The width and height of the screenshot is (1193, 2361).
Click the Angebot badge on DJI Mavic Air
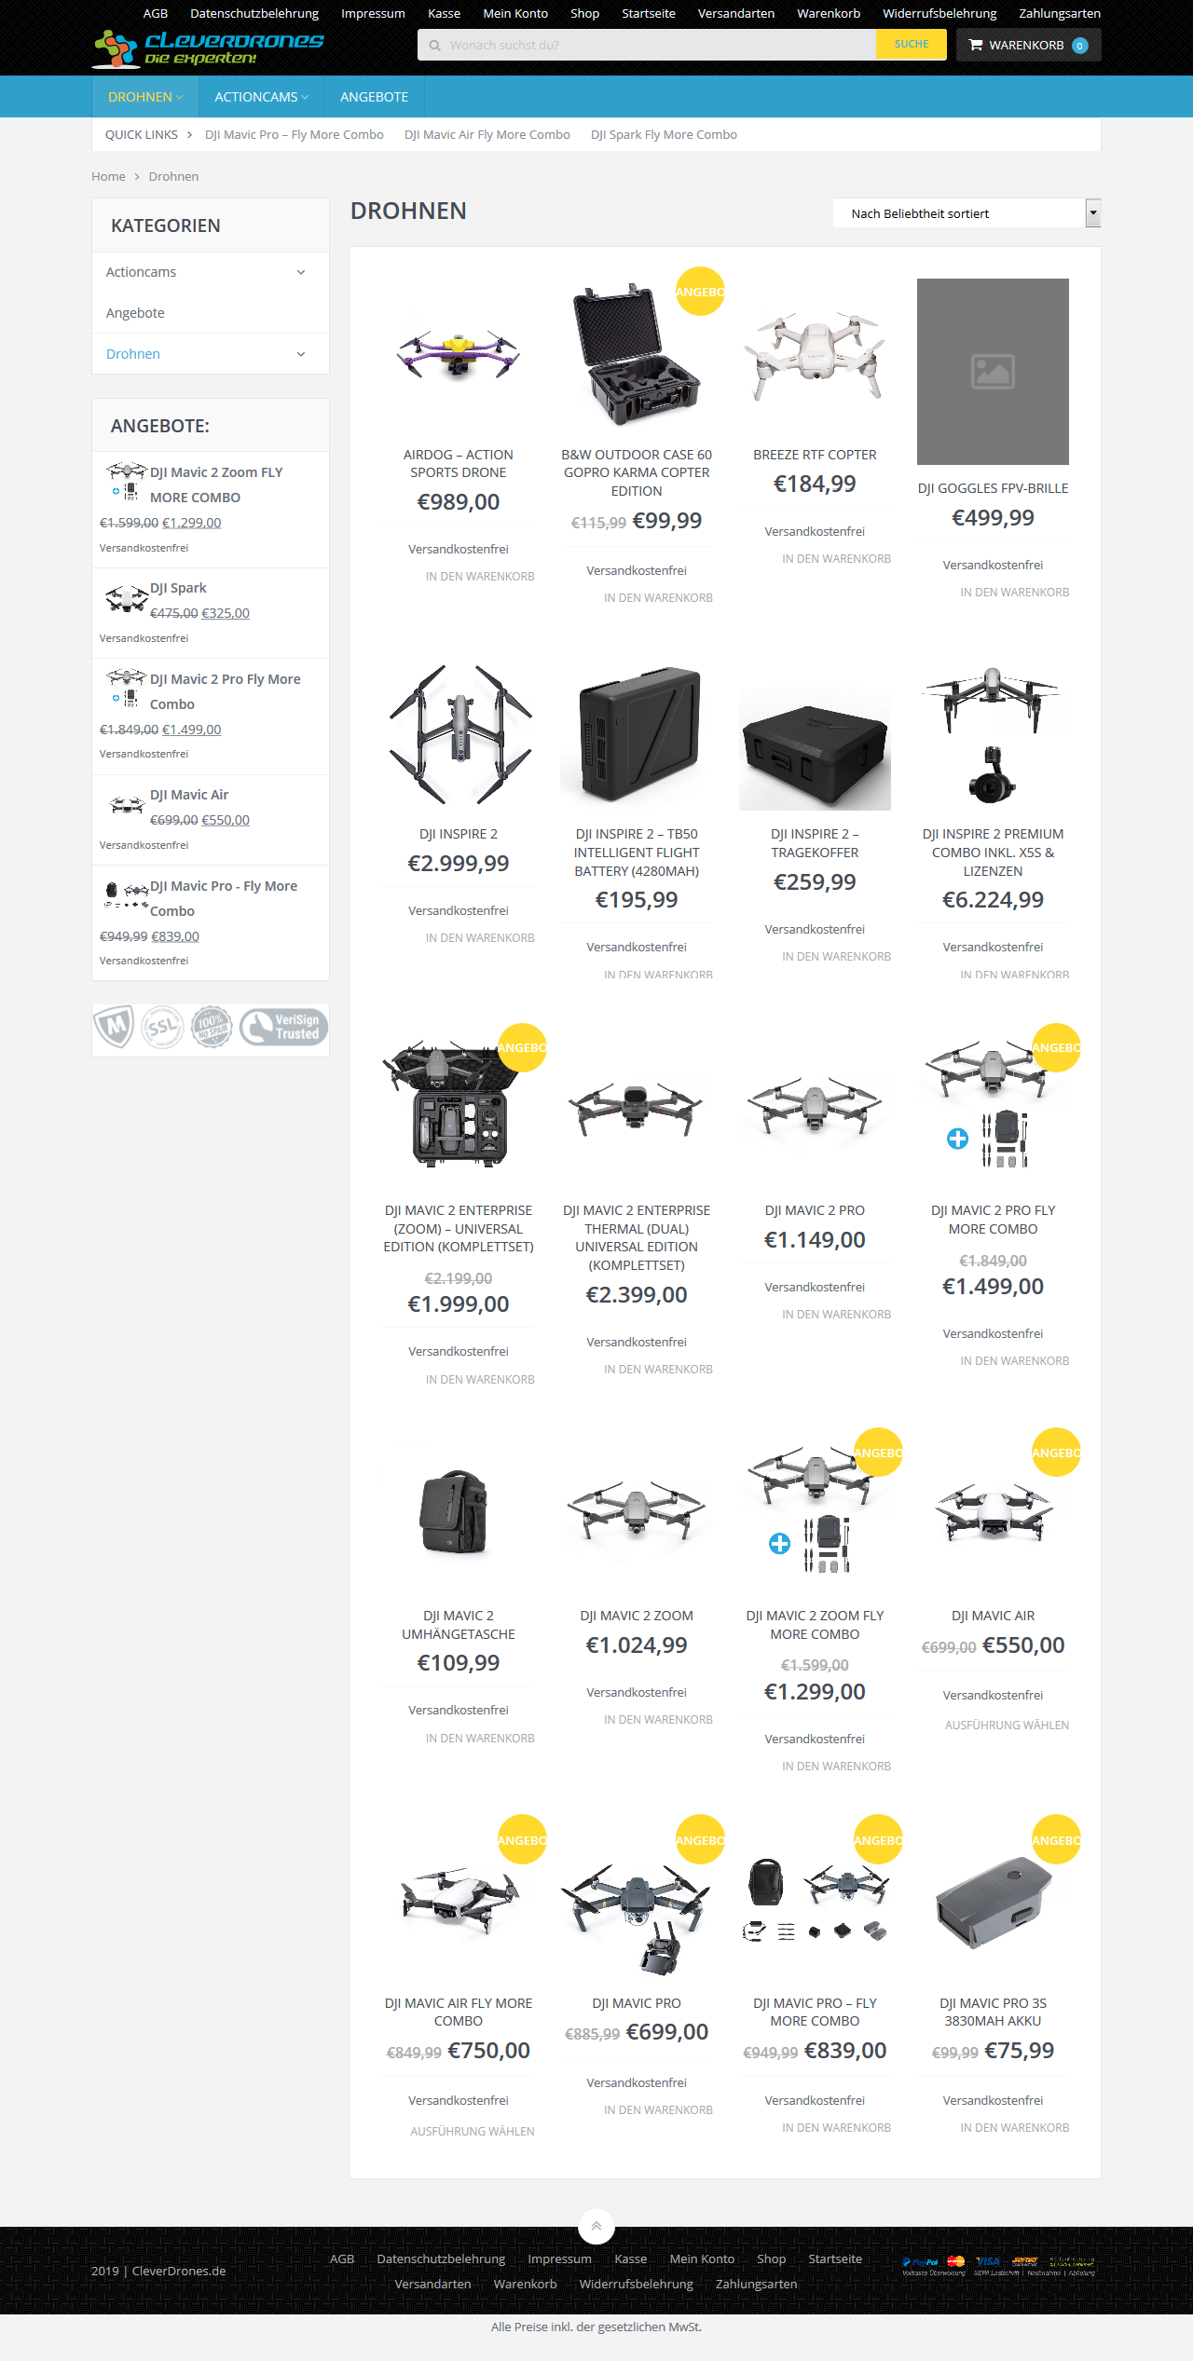(x=1056, y=1452)
